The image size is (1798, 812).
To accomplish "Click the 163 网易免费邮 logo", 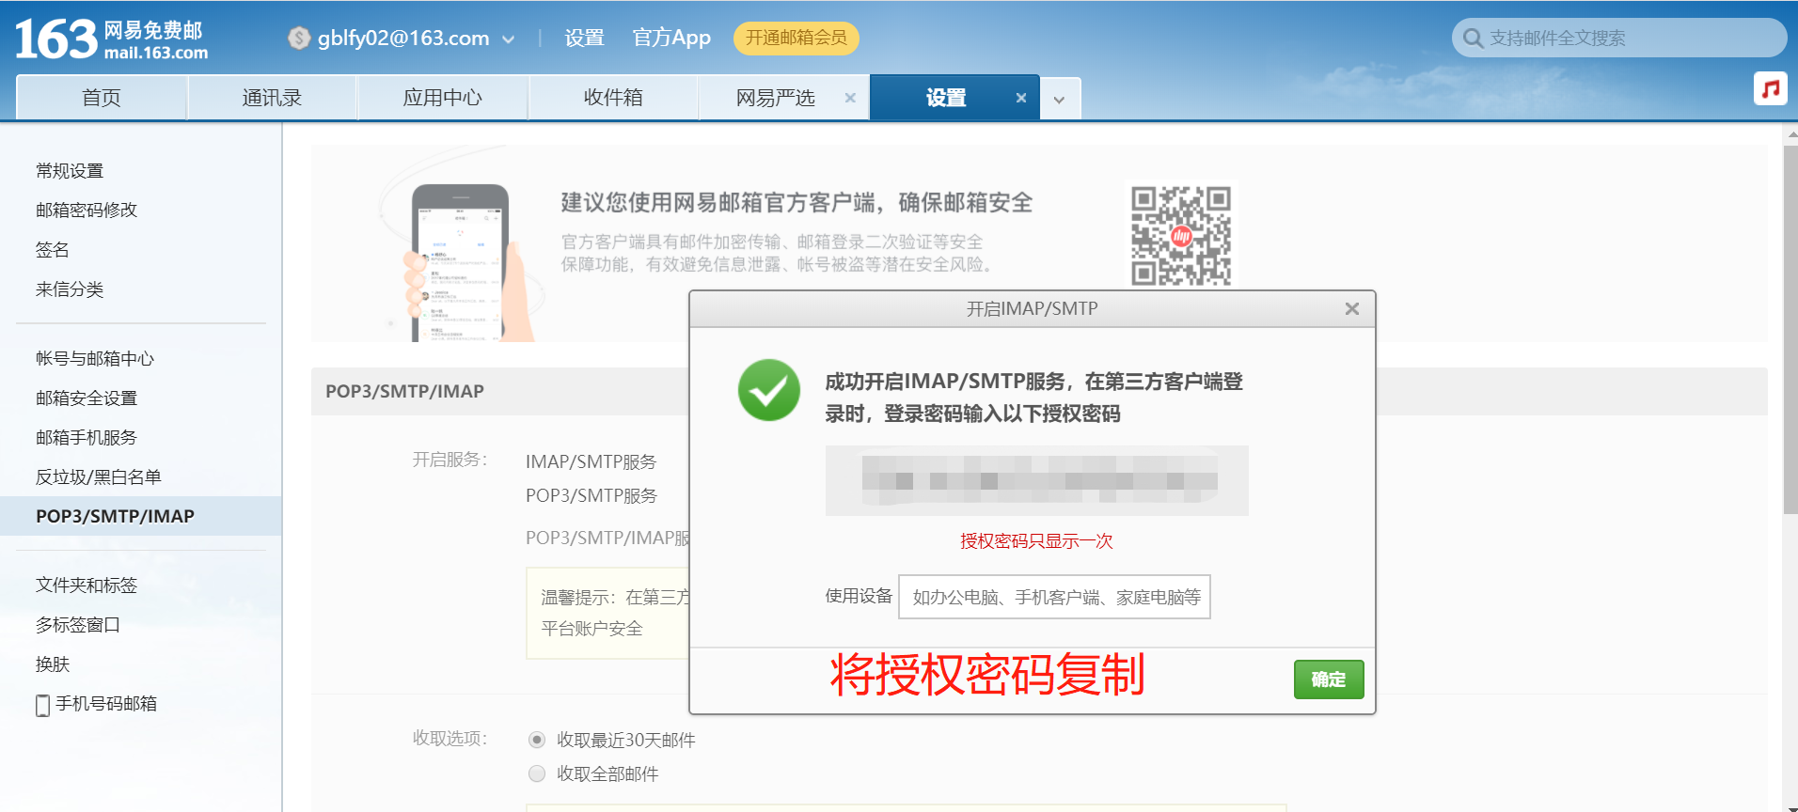I will click(111, 39).
